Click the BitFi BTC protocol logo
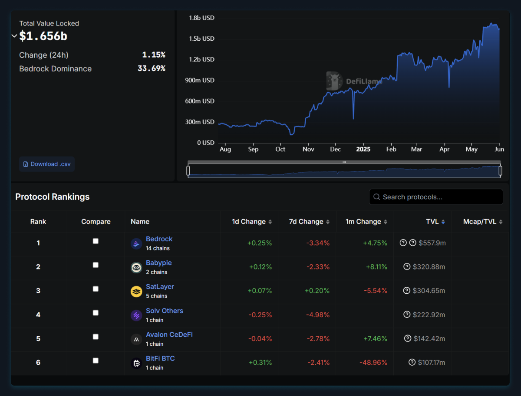The height and width of the screenshot is (396, 521). point(136,363)
